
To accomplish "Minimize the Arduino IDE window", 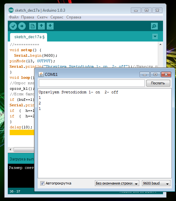I will [136, 10].
